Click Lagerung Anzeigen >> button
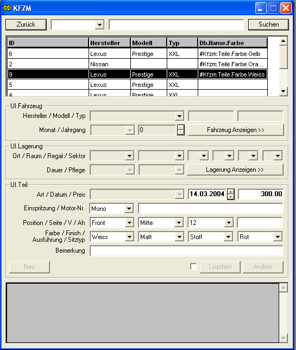This screenshot has height=350, width=296. (235, 170)
